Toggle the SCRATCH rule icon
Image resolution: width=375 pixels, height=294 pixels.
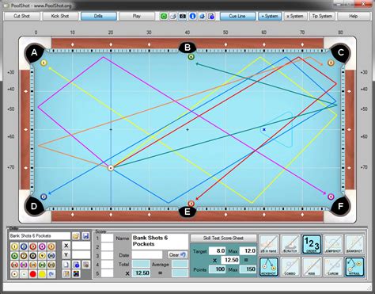[x=290, y=244]
